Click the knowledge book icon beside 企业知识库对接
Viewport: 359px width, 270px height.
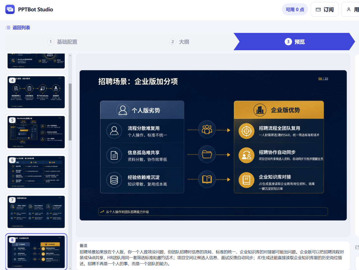coord(246,180)
